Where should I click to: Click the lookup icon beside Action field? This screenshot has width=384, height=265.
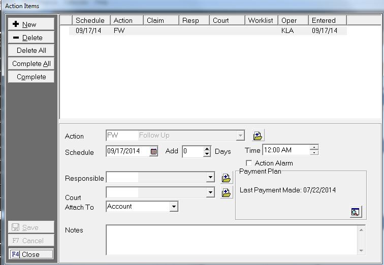pos(258,136)
